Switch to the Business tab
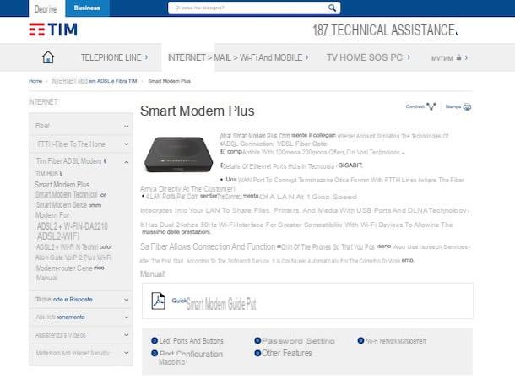Viewport: 515px width, 390px height. coord(87,8)
